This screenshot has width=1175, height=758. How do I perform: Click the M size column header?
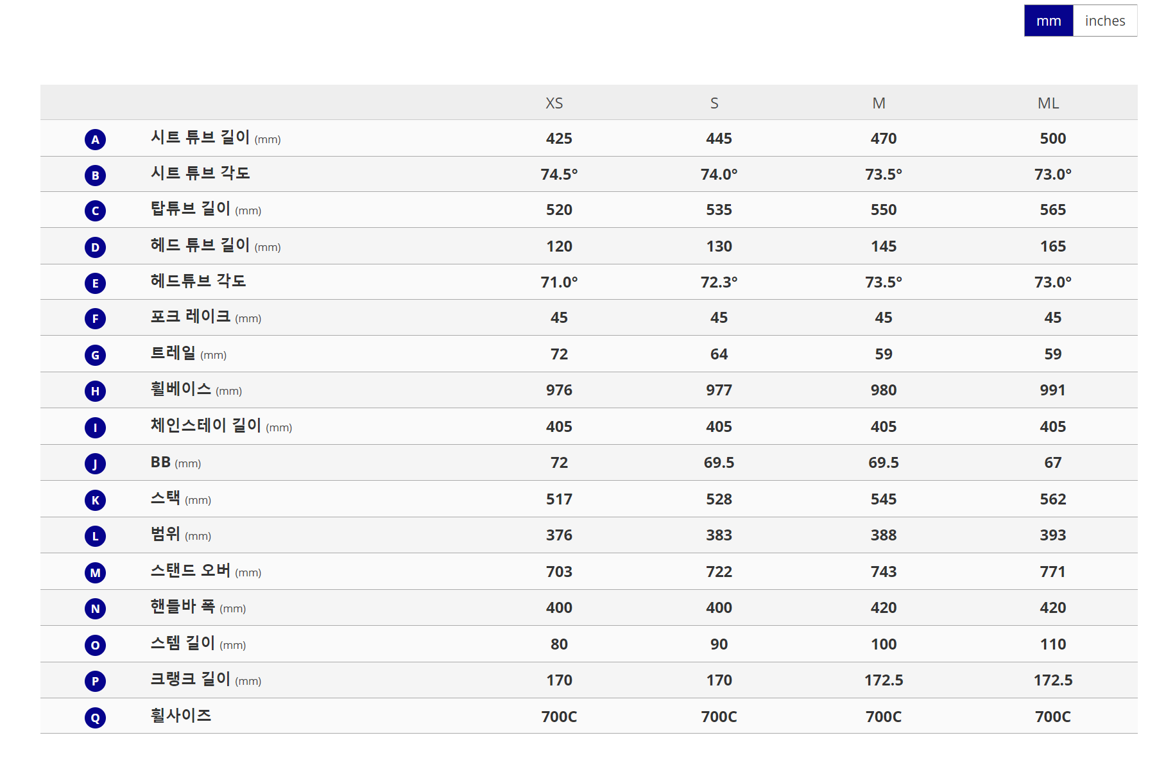pos(879,103)
